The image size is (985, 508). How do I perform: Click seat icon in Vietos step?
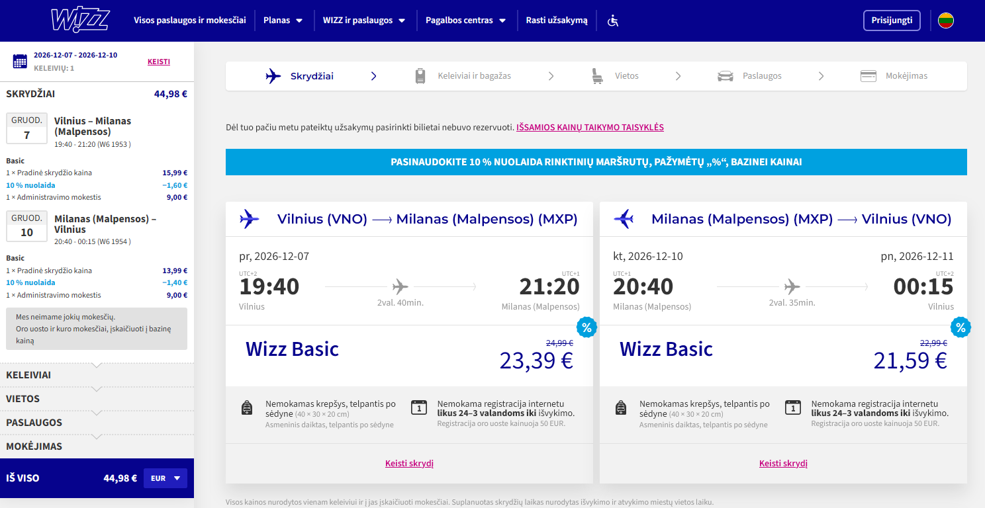(597, 76)
